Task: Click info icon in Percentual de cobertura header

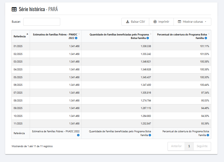Action: click(208, 38)
